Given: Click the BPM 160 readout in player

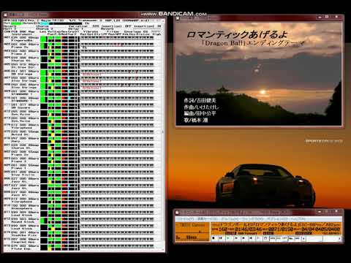Looking at the screenshot, I should point(219,229).
